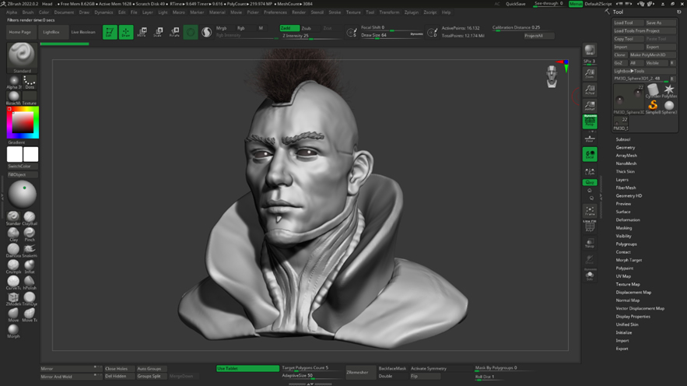Click the AAHalf icon

click(590, 106)
